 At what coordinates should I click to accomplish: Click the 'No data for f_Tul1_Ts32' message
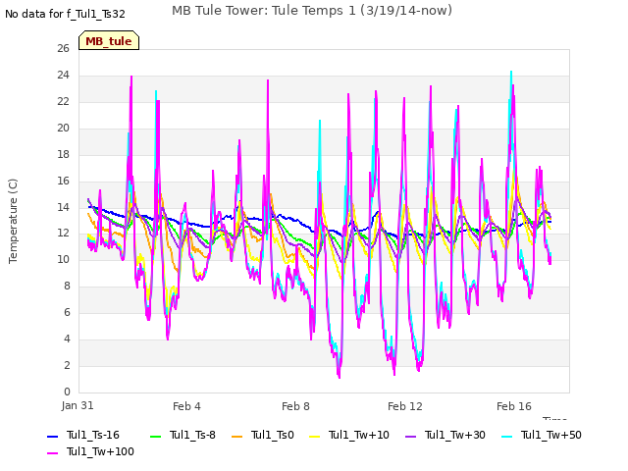tap(65, 14)
